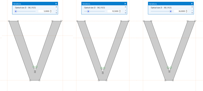The width and height of the screenshot is (203, 91).
Task: Select the start-point triangle node of the left V
Action: pyautogui.click(x=61, y=21)
